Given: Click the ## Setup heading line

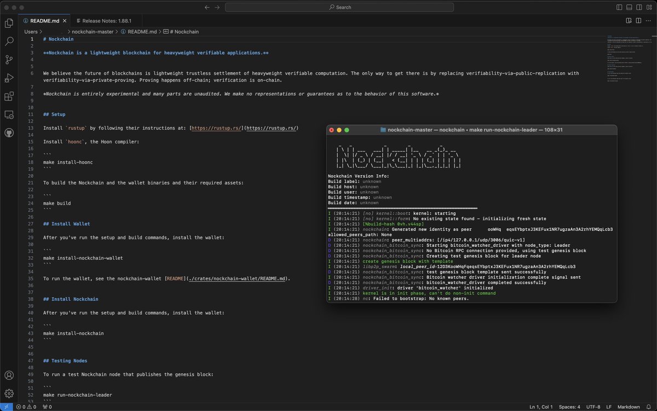Looking at the screenshot, I should (x=54, y=114).
